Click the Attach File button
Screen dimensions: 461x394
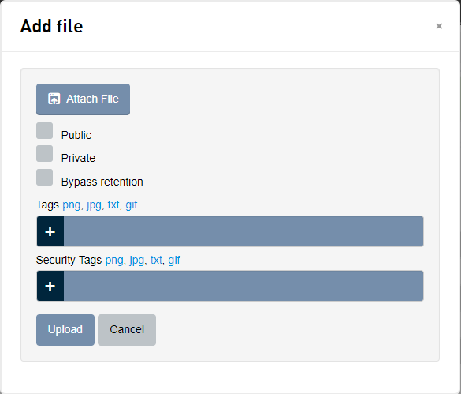coord(83,99)
